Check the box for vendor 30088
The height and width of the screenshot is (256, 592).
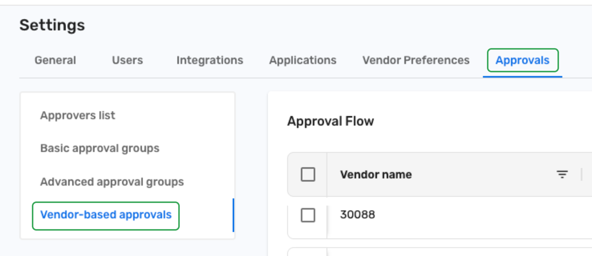[308, 215]
